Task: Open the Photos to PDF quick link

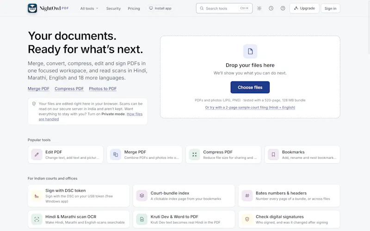Action: pyautogui.click(x=103, y=89)
